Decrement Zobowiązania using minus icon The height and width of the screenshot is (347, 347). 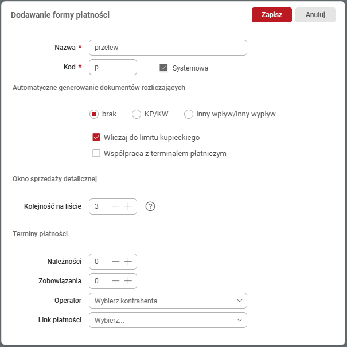[116, 280]
